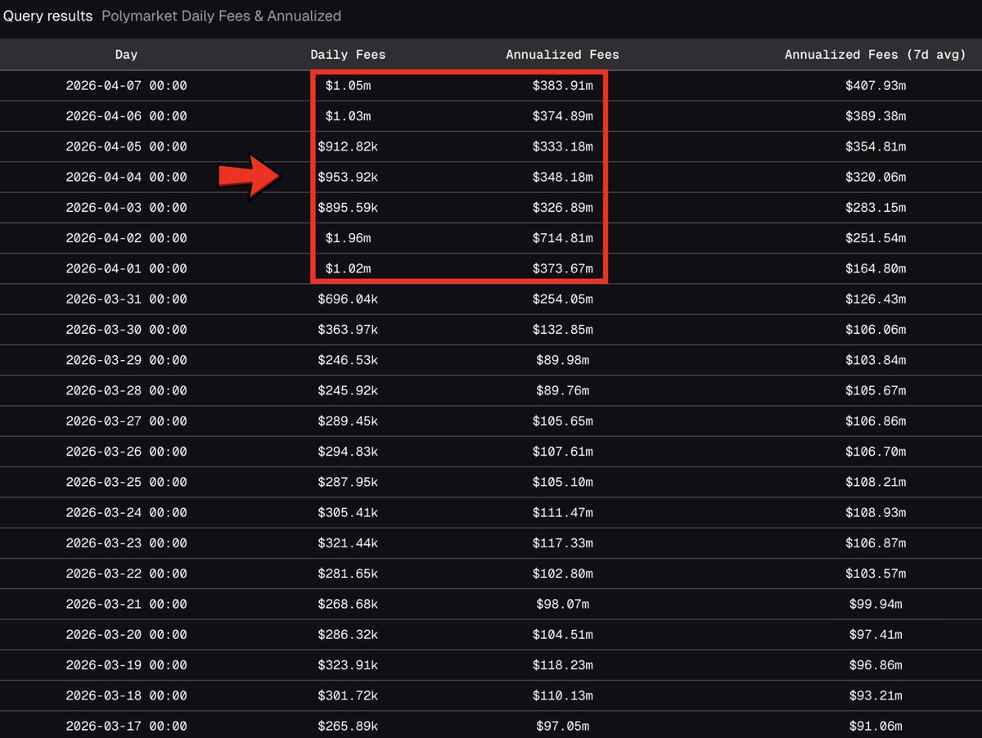Select the $118.23m annualized fees cell
Image resolution: width=982 pixels, height=738 pixels.
562,665
